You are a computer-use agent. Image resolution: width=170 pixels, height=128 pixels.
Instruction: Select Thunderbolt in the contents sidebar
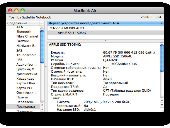click(26, 55)
